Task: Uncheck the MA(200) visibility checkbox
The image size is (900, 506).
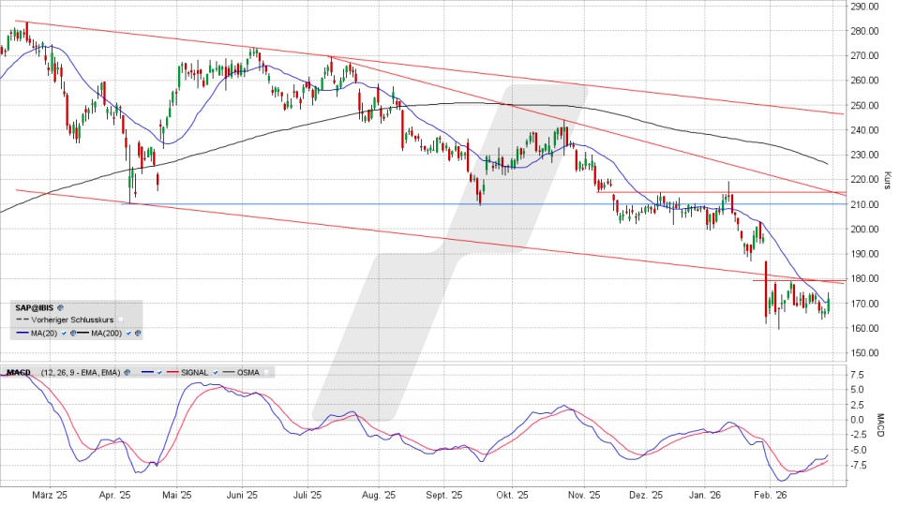Action: click(129, 333)
